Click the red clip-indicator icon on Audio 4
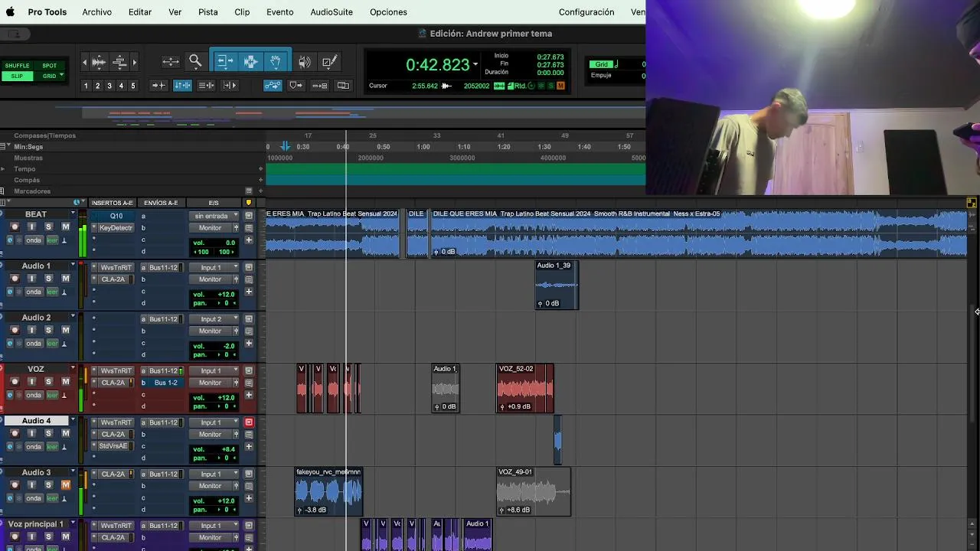Image resolution: width=980 pixels, height=551 pixels. click(x=249, y=422)
